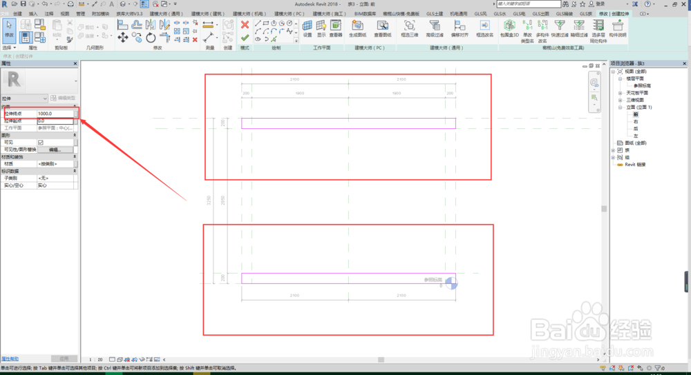This screenshot has width=691, height=375.
Task: Open the 创建 ribbon tab
Action: pyautogui.click(x=18, y=14)
